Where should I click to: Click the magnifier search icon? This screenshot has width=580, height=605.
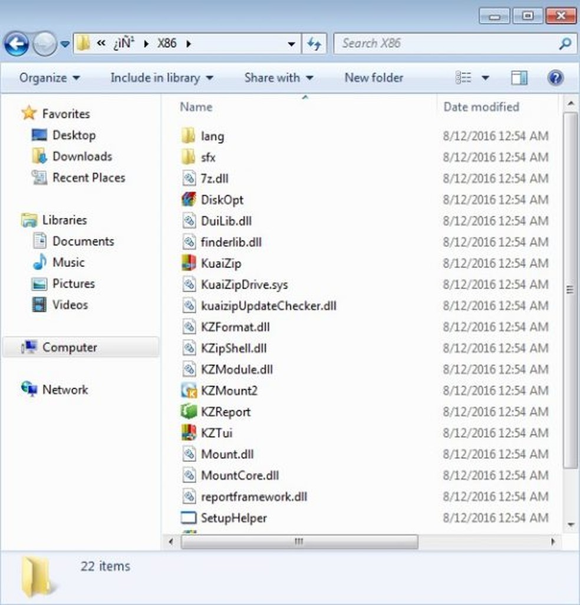[x=565, y=44]
